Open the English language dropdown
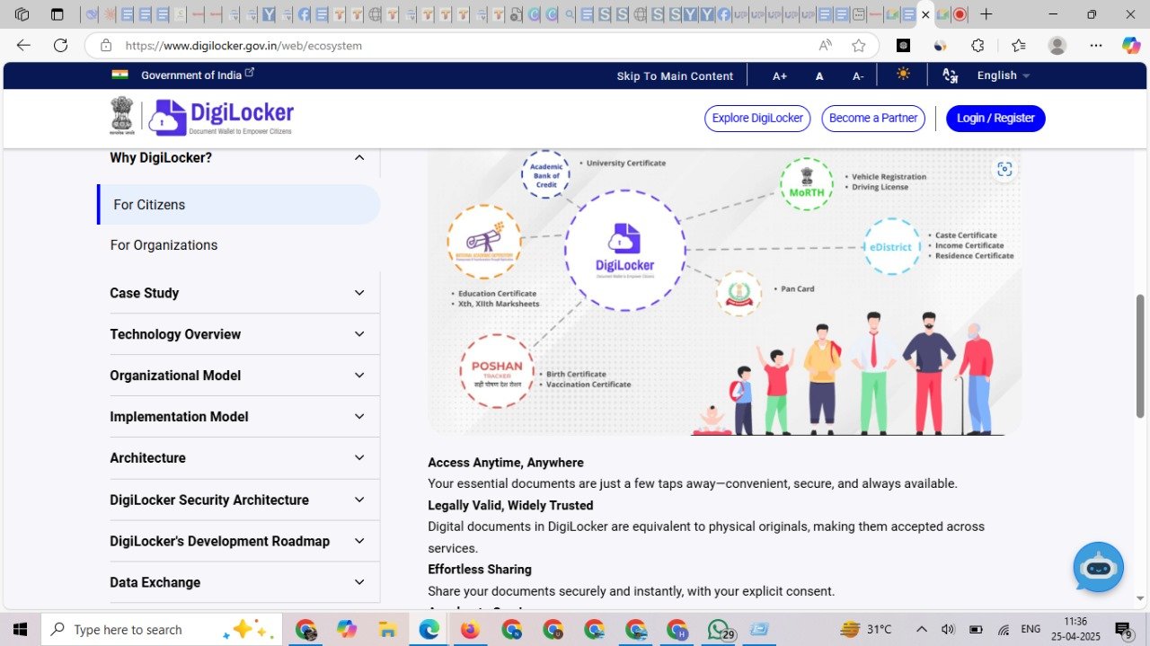The image size is (1150, 646). pos(1004,75)
